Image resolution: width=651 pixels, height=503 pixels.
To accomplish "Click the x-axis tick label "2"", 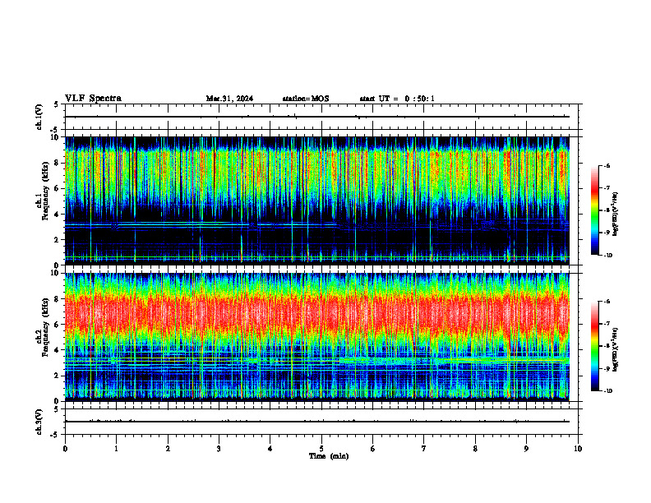I will click(x=168, y=449).
